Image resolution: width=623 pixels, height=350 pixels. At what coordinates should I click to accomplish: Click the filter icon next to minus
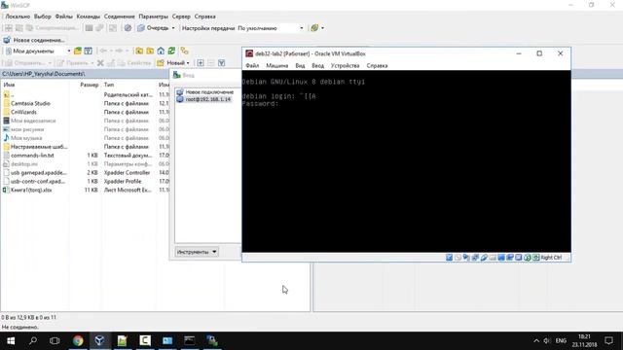coord(221,62)
